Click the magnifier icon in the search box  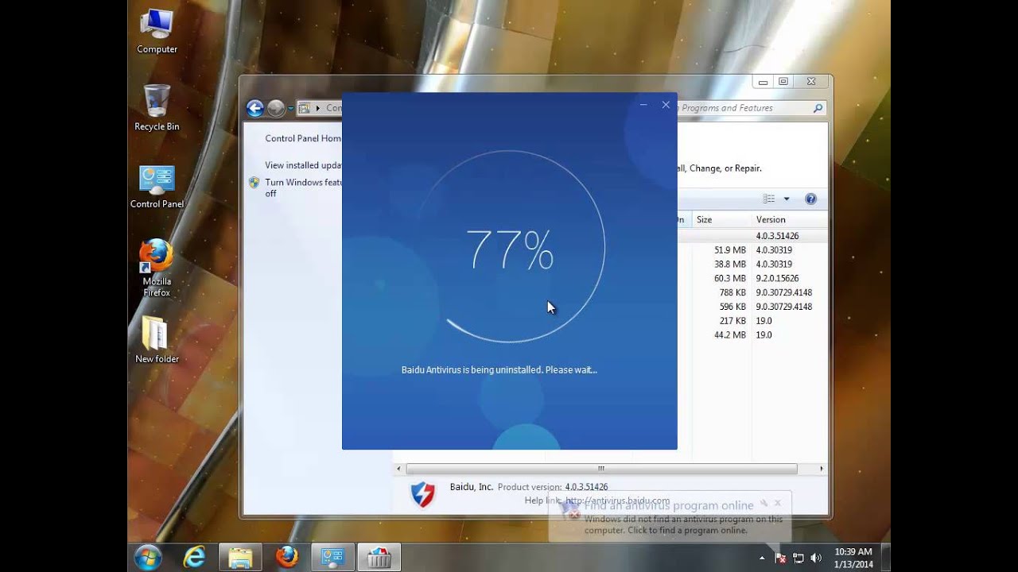[818, 108]
